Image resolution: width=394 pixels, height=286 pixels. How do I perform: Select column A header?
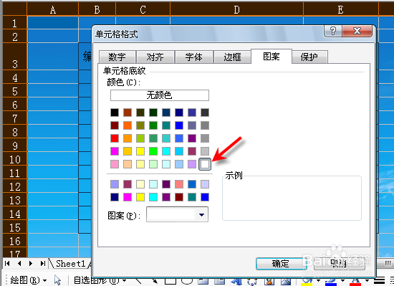coord(53,9)
